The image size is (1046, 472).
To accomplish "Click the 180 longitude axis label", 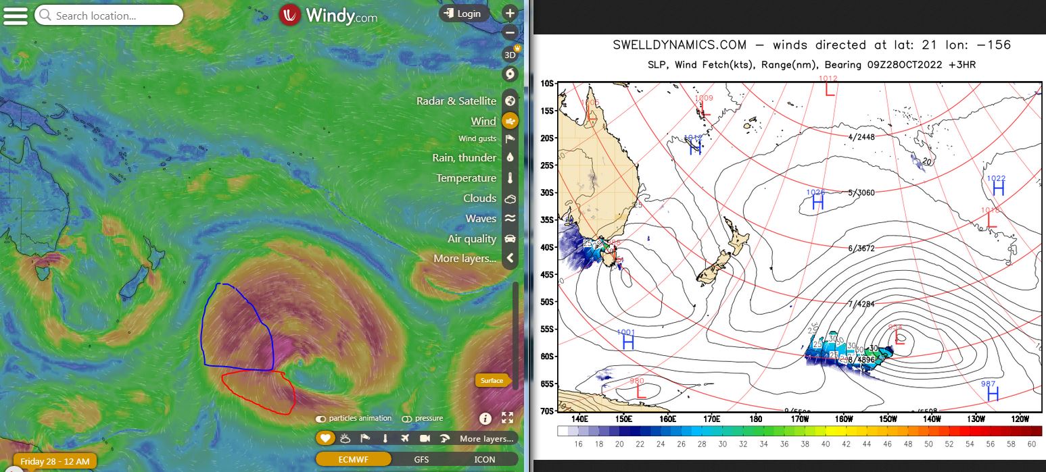I will click(756, 419).
